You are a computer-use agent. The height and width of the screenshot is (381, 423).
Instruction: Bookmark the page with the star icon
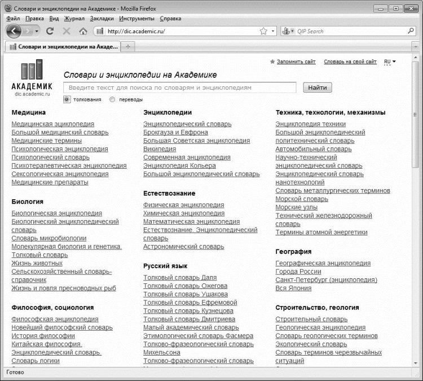click(263, 31)
